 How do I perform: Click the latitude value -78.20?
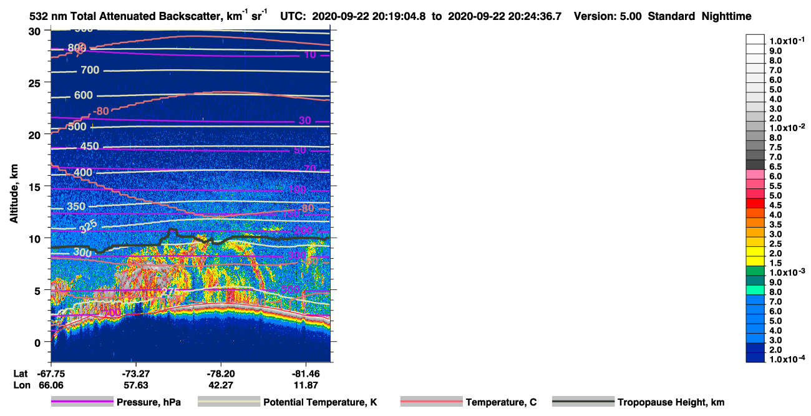coord(221,373)
